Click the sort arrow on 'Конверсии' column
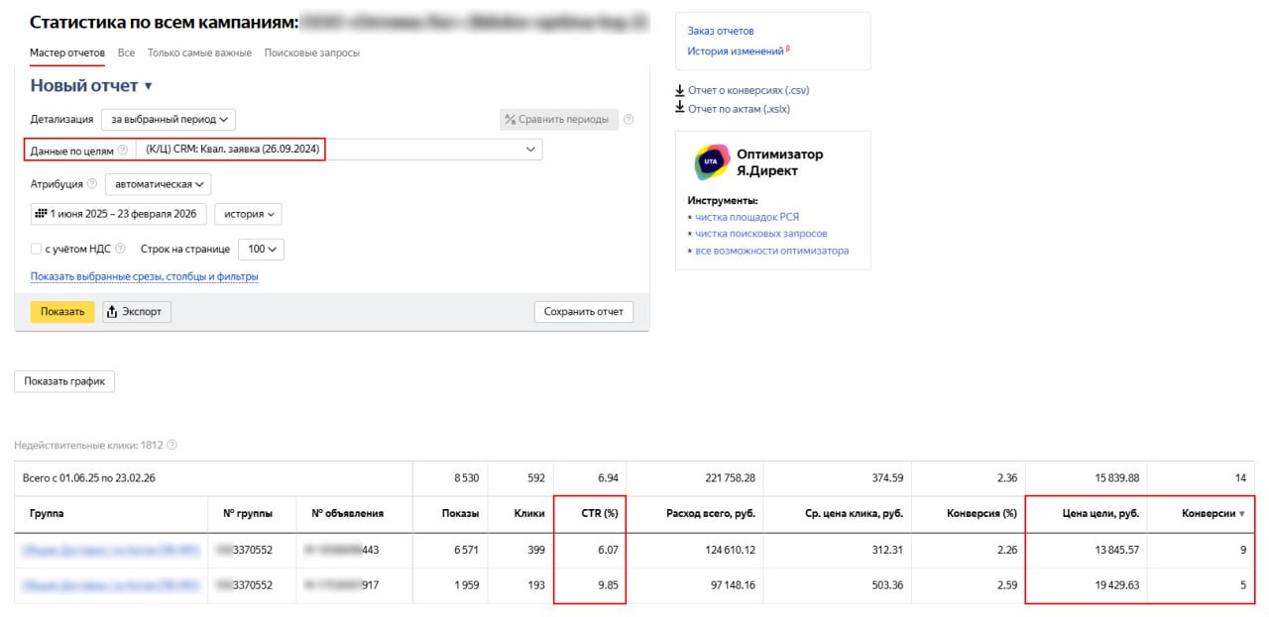 (x=1242, y=514)
